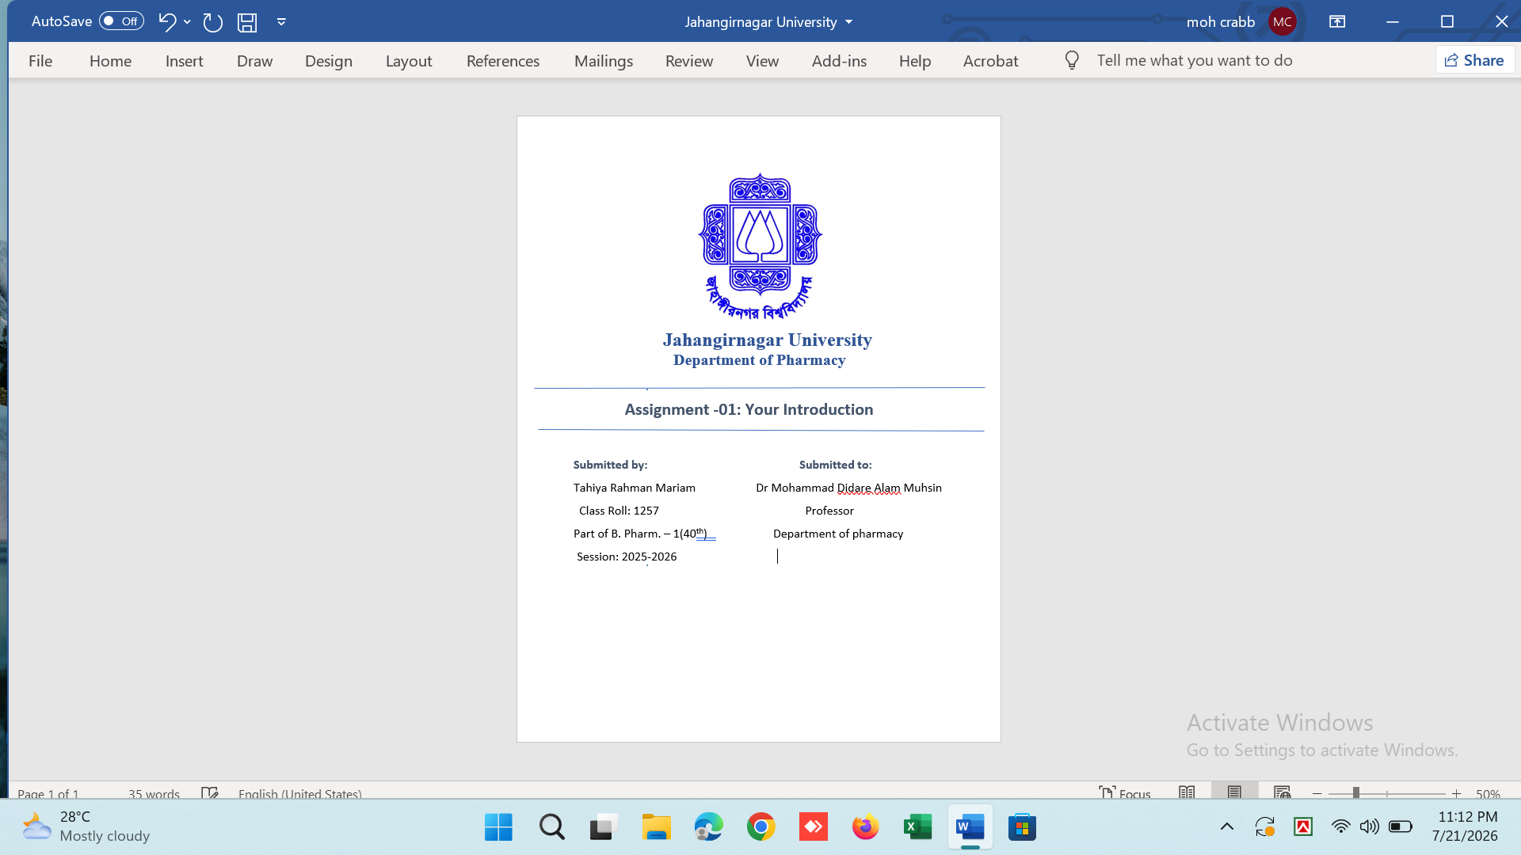Open the View tab
This screenshot has width=1521, height=855.
[x=762, y=61]
